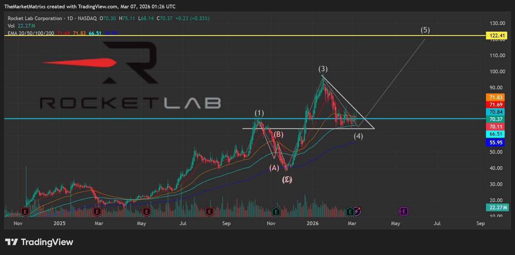Click the 30.00 price scale value
Screen dimensions: 515x255
click(496, 184)
